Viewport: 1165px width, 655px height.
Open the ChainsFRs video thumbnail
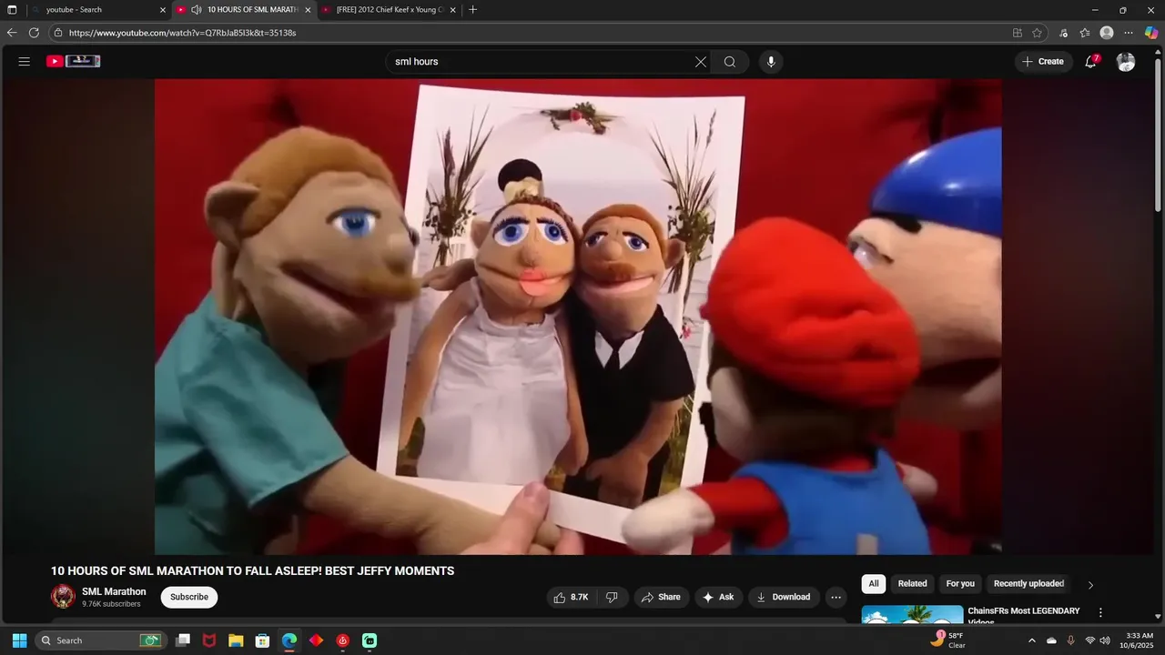click(x=912, y=615)
